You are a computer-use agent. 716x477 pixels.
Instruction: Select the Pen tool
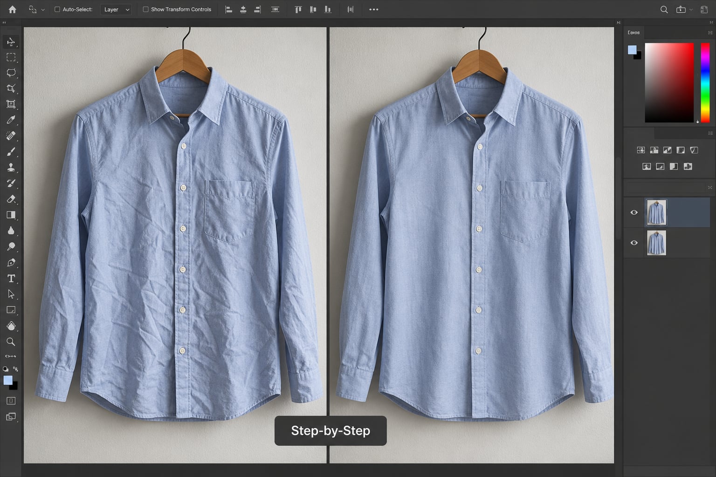11,262
